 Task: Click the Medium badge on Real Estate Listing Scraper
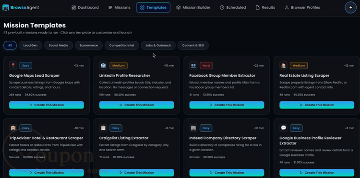tap(299, 66)
